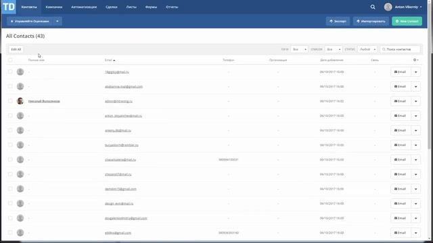The height and width of the screenshot is (243, 433).
Task: Open the Отчеты menu
Action: click(x=172, y=7)
